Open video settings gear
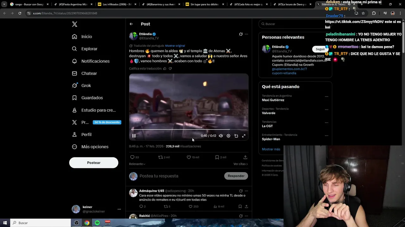This screenshot has height=227, width=405. 228,136
